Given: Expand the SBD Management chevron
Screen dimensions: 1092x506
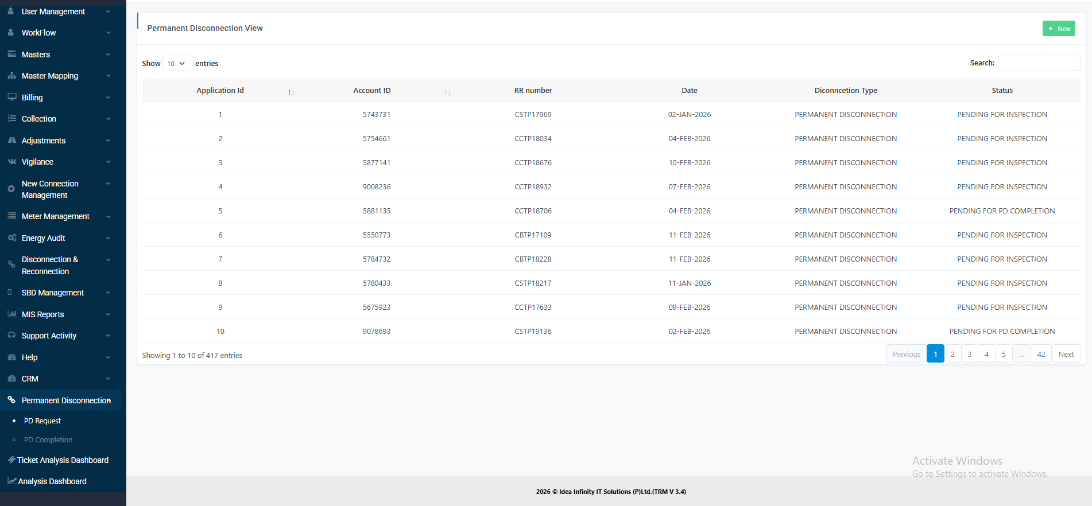Looking at the screenshot, I should click(x=108, y=293).
